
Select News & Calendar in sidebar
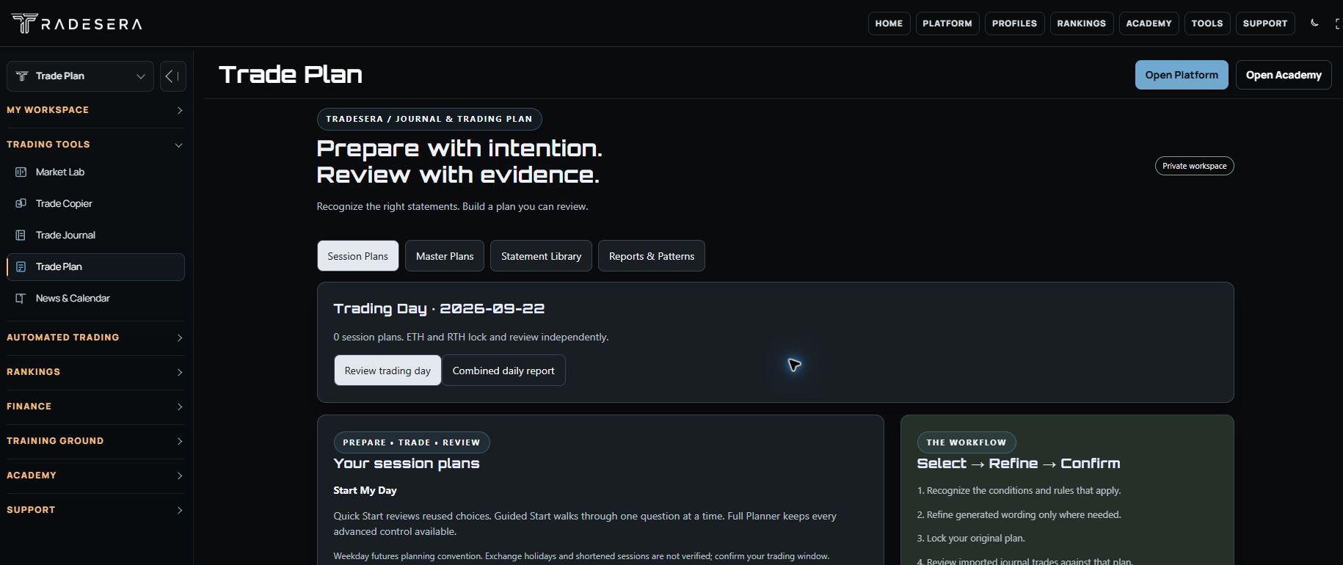tap(95, 299)
